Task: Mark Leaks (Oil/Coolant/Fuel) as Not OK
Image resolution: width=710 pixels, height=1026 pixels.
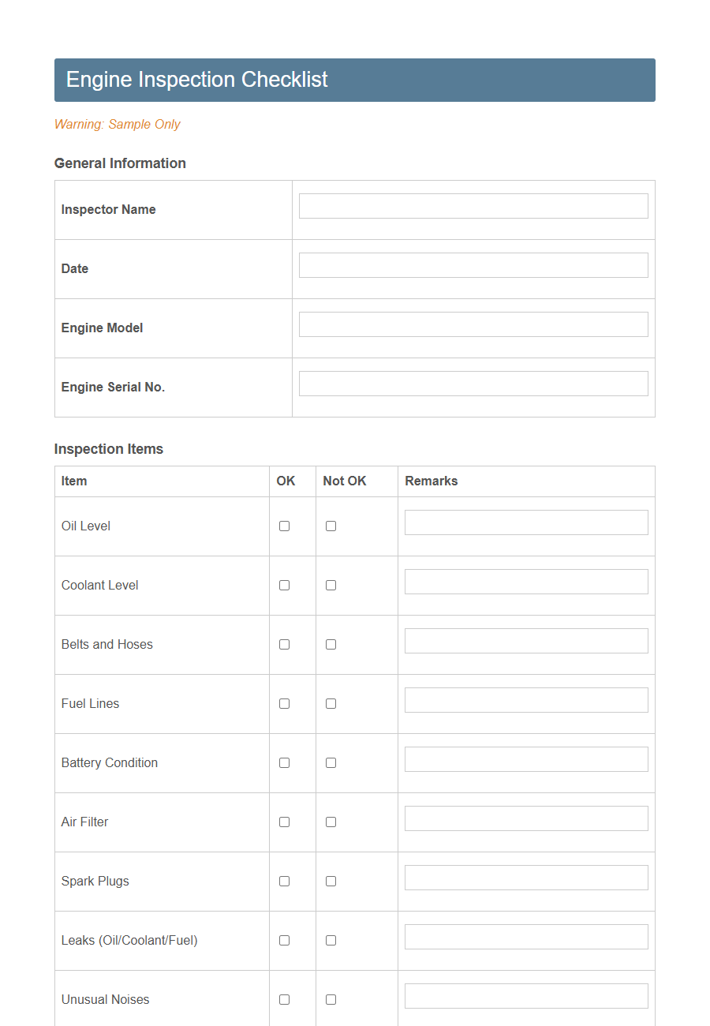Action: (x=331, y=940)
